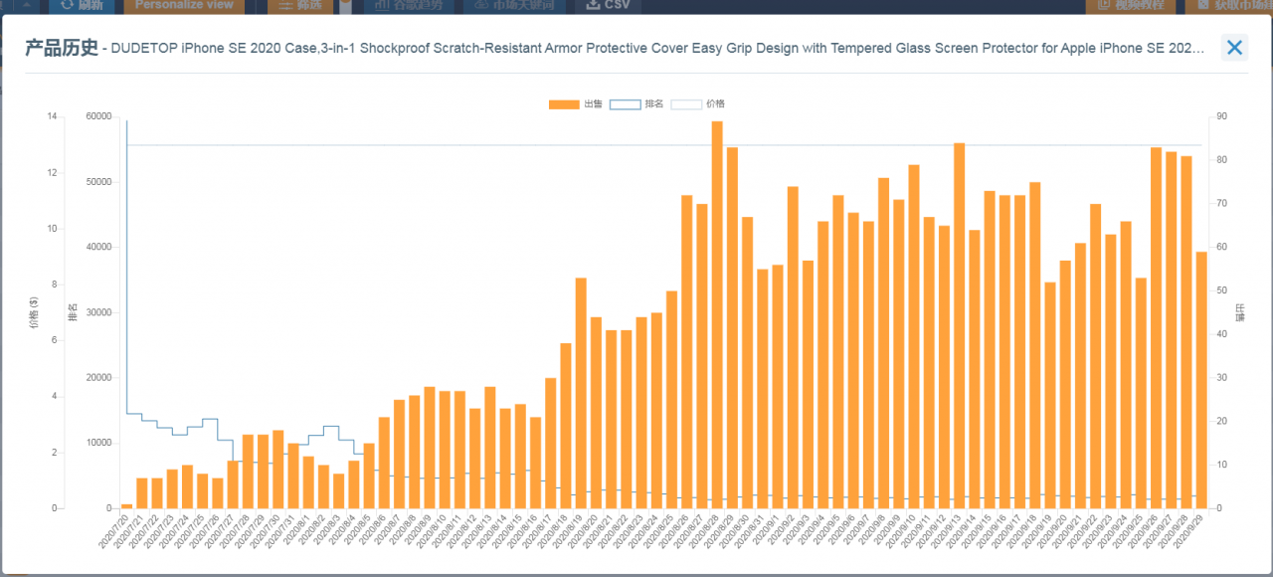Click the last sales bar for 2020/9/29
Screen dimensions: 1273x577
coord(1201,380)
